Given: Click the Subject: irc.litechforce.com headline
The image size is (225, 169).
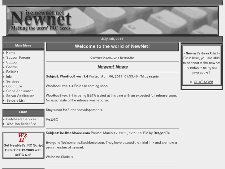Looking at the screenshot, I should [68, 133].
